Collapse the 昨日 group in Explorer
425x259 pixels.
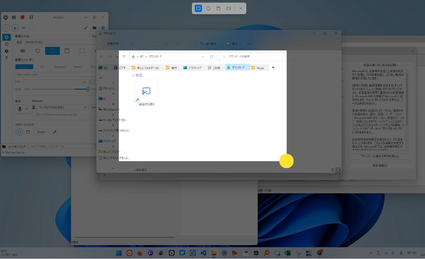coord(133,75)
